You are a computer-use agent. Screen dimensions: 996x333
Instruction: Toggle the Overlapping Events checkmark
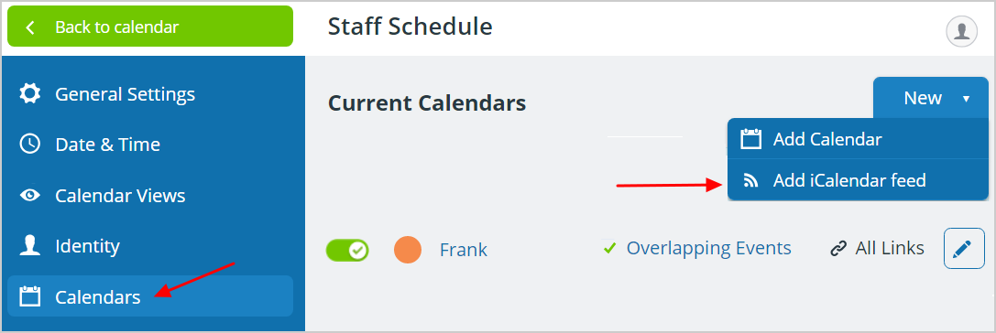(x=610, y=248)
